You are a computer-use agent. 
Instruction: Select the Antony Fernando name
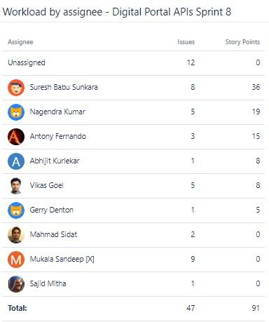click(x=58, y=136)
